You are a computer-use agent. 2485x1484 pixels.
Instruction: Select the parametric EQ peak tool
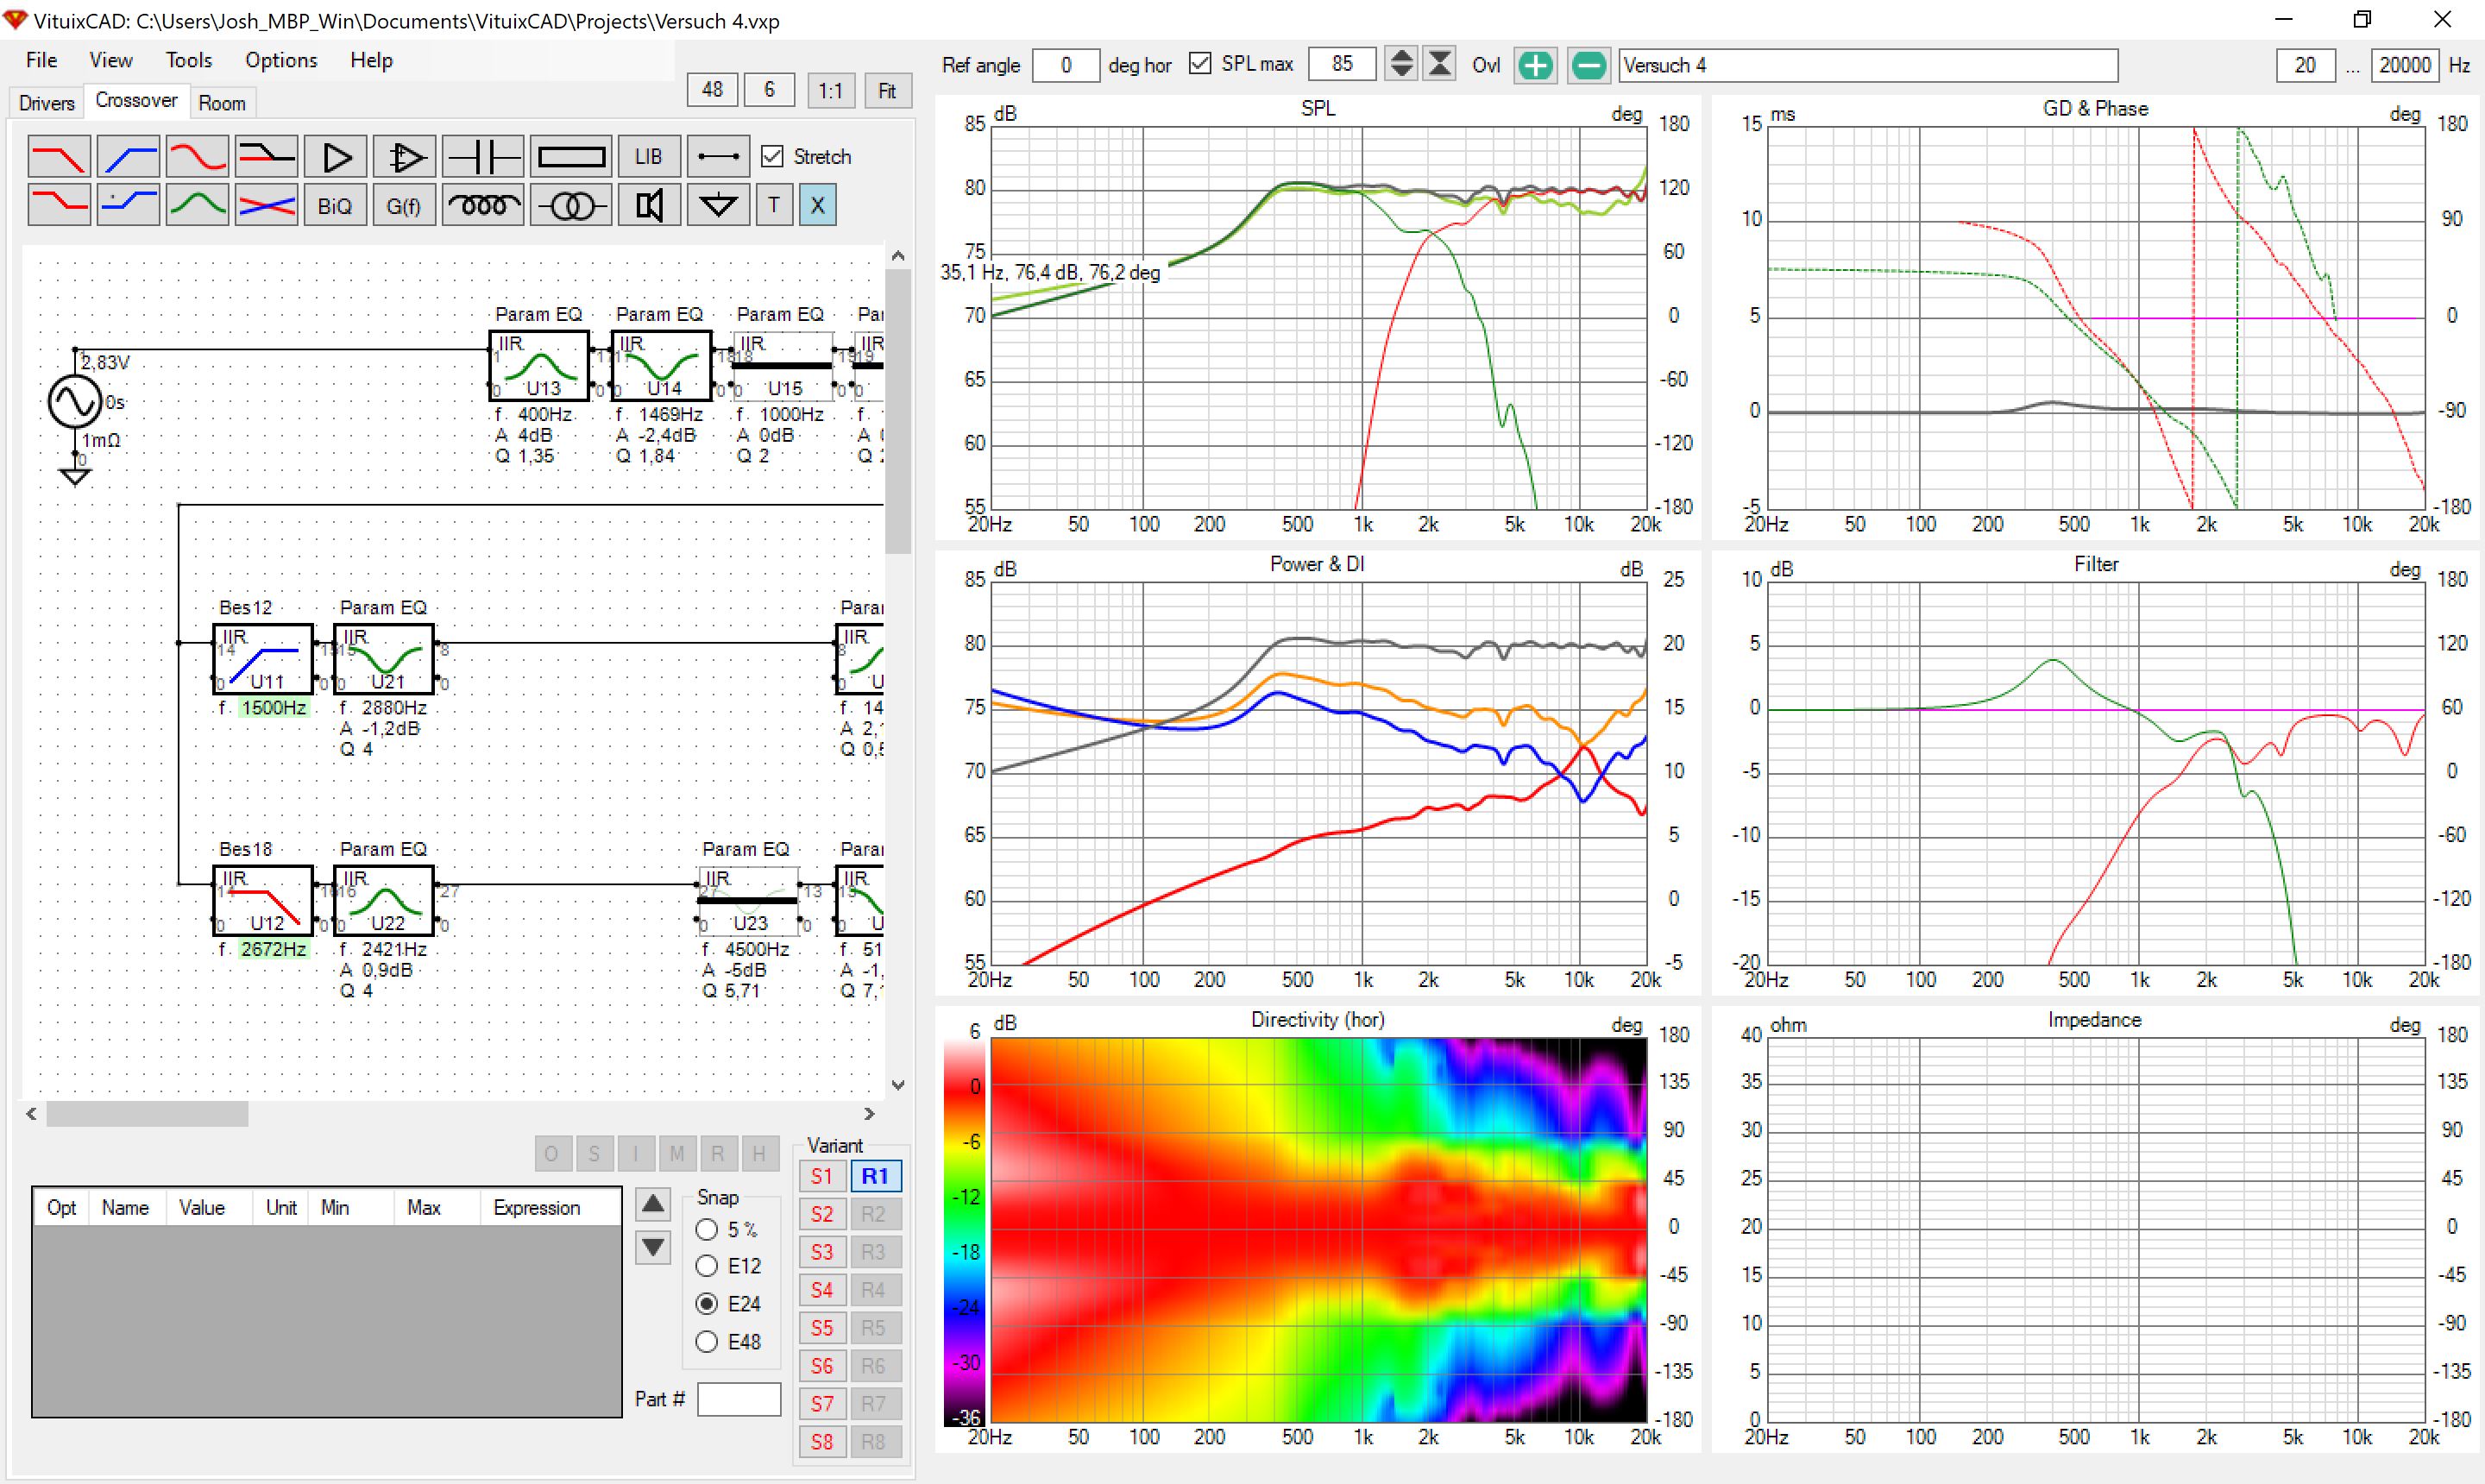pyautogui.click(x=197, y=205)
